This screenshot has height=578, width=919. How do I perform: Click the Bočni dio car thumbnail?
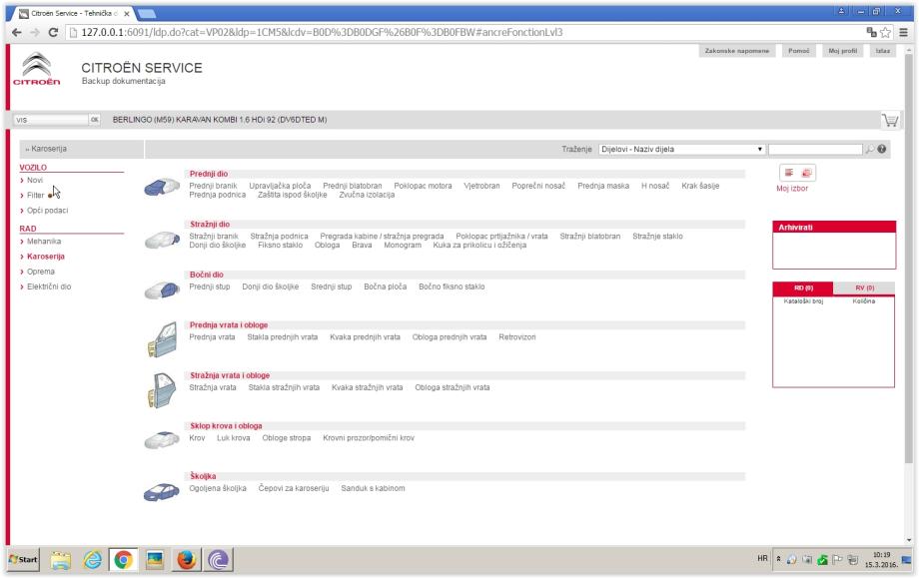click(x=162, y=289)
